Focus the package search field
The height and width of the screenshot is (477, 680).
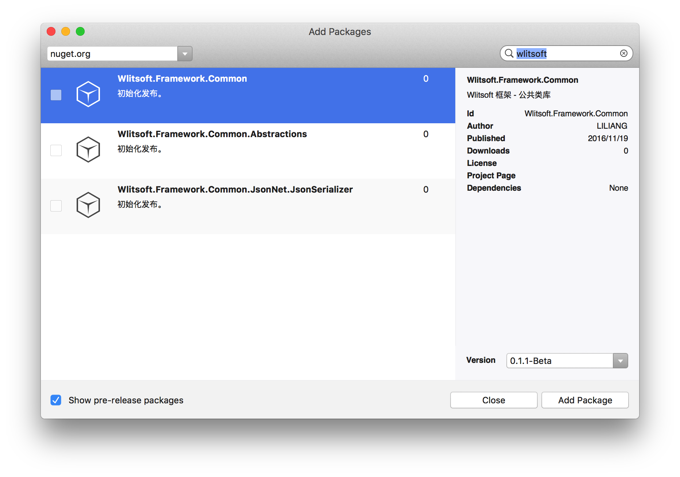(566, 54)
